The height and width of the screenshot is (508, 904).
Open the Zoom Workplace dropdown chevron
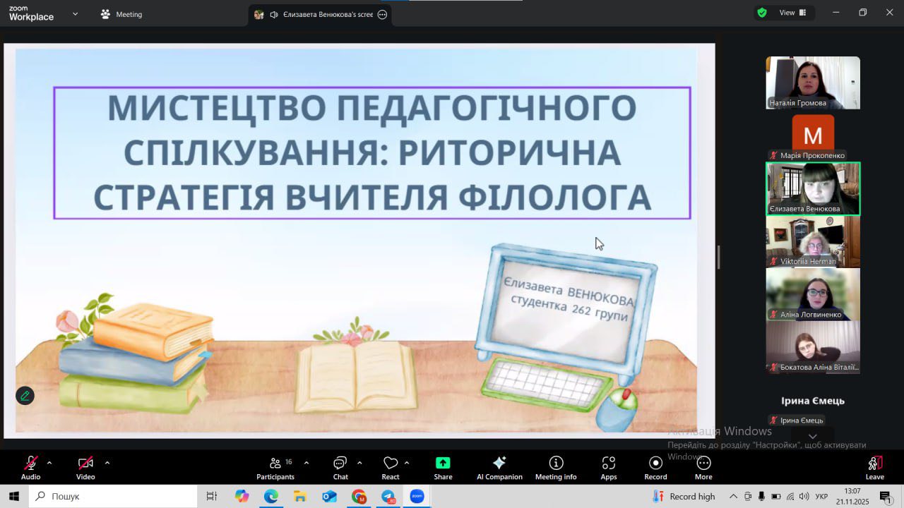pos(75,13)
